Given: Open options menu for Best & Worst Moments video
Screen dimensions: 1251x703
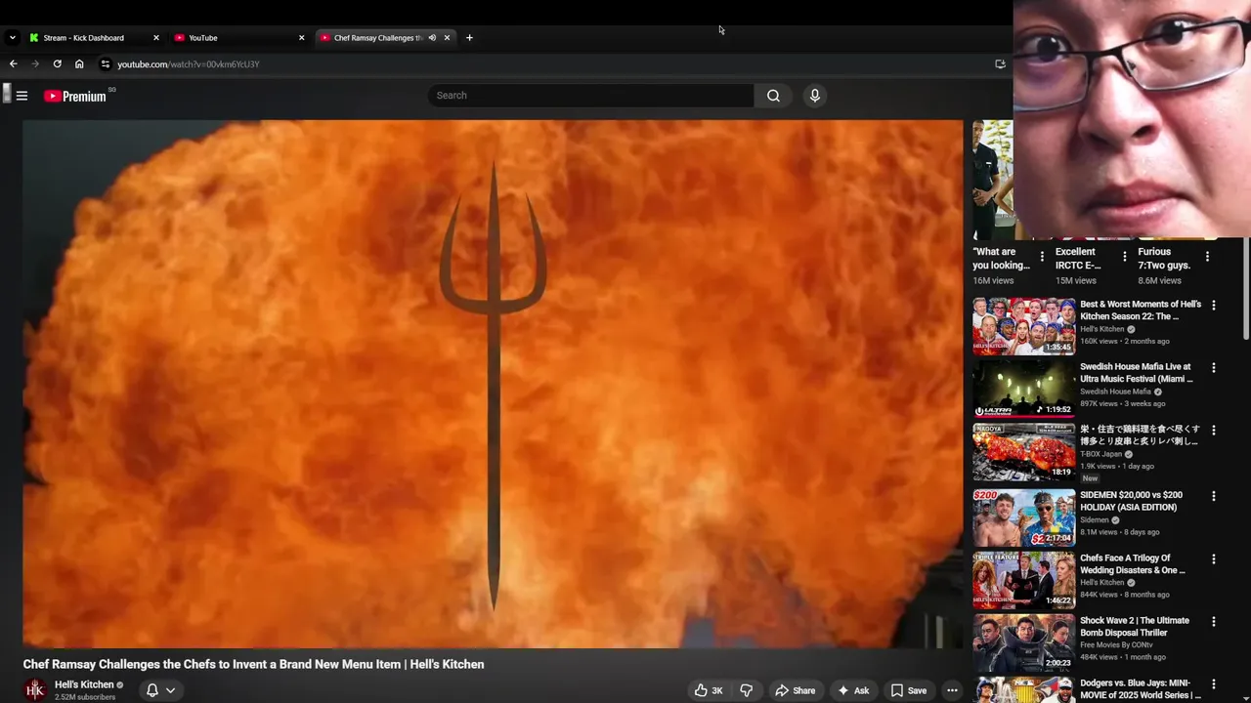Looking at the screenshot, I should pos(1214,306).
